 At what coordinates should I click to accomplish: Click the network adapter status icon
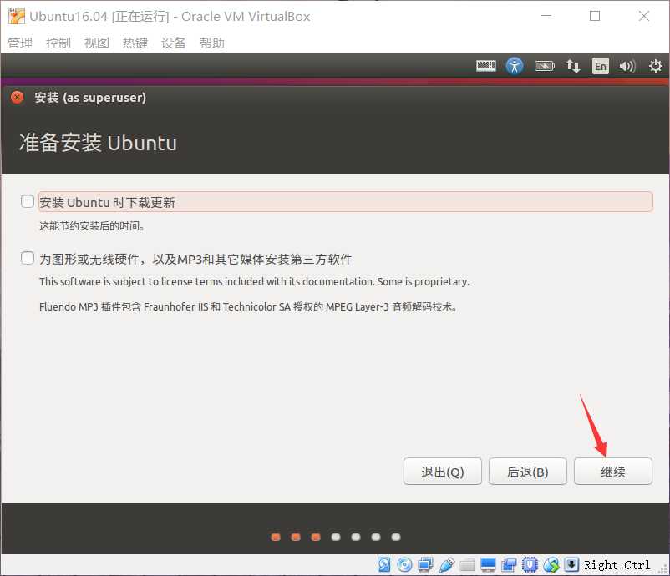pos(425,564)
